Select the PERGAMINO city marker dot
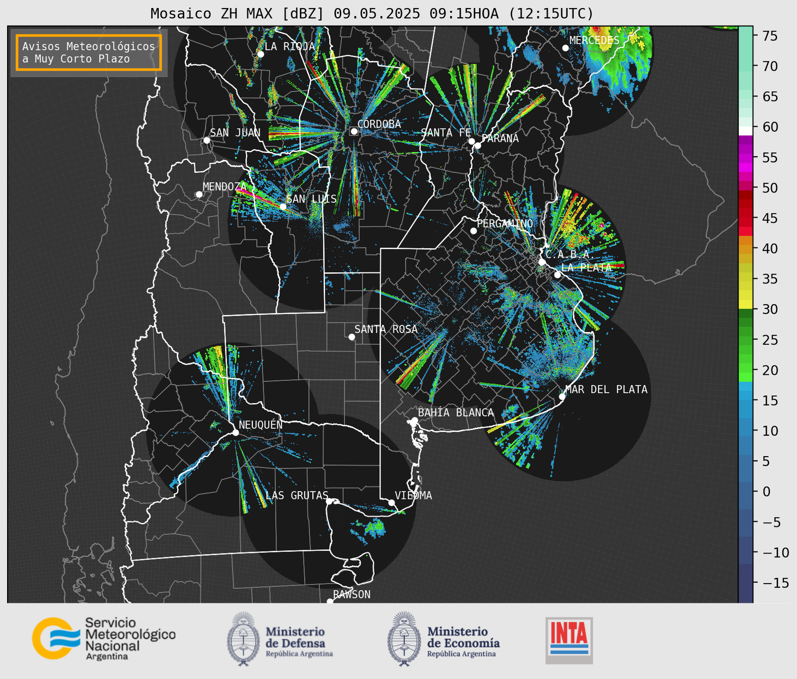The height and width of the screenshot is (679, 797). pos(473,231)
